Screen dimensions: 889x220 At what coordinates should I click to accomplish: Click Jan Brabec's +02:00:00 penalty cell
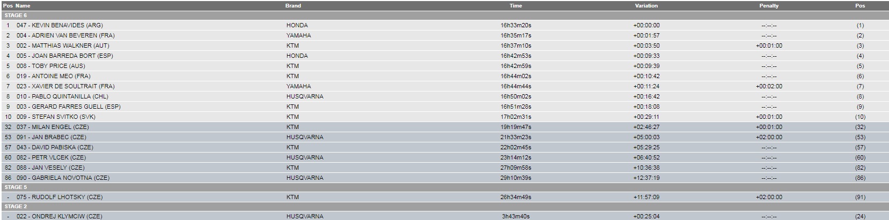point(769,137)
